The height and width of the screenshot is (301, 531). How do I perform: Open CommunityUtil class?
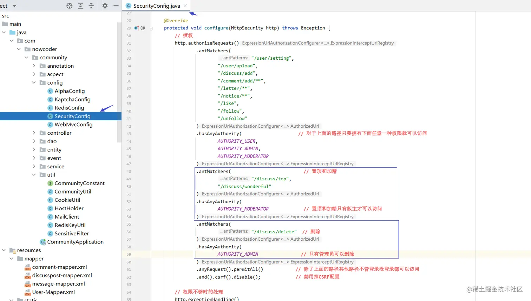pos(73,192)
